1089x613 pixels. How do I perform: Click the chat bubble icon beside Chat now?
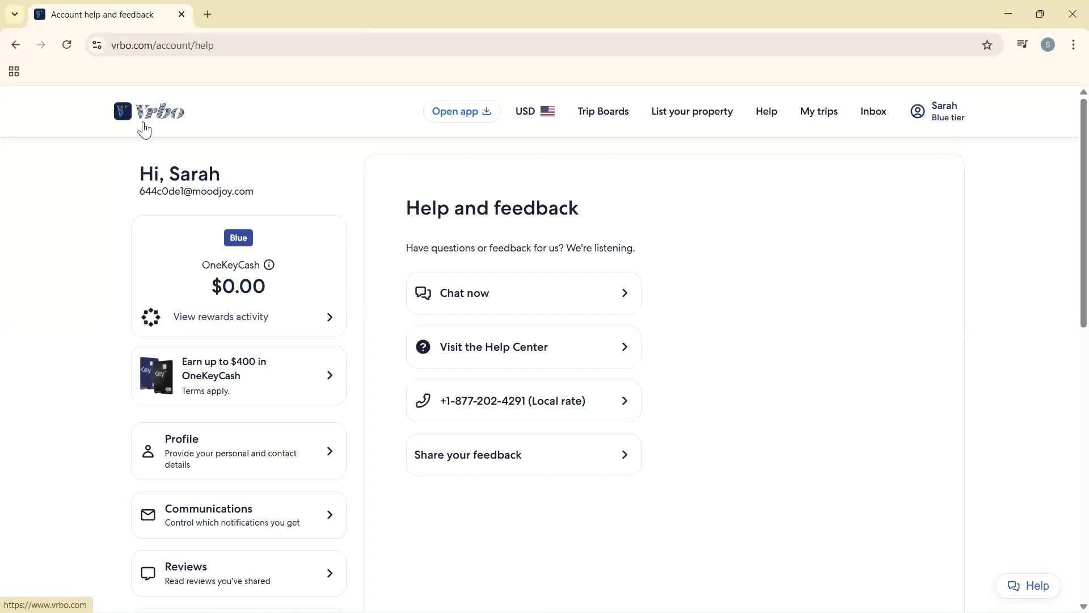pyautogui.click(x=423, y=293)
